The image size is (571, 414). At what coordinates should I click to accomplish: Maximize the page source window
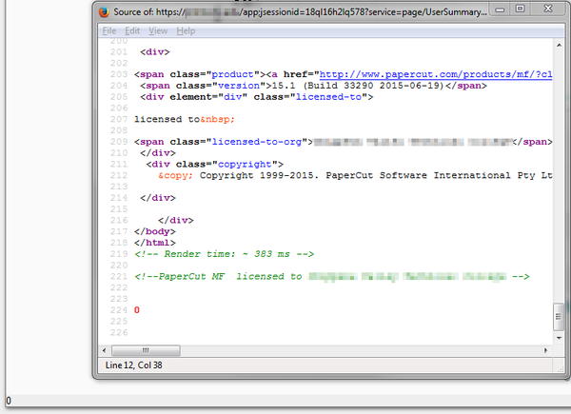point(519,9)
